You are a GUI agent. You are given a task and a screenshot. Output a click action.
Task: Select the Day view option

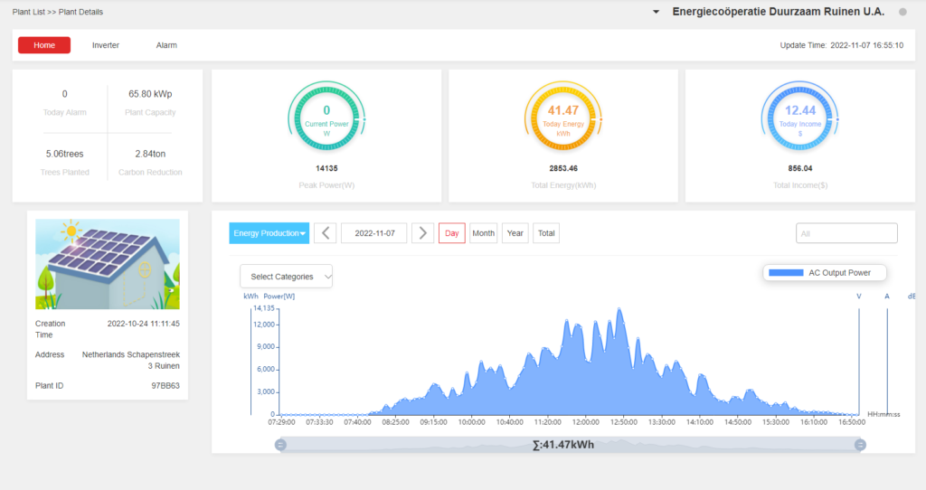pos(452,233)
